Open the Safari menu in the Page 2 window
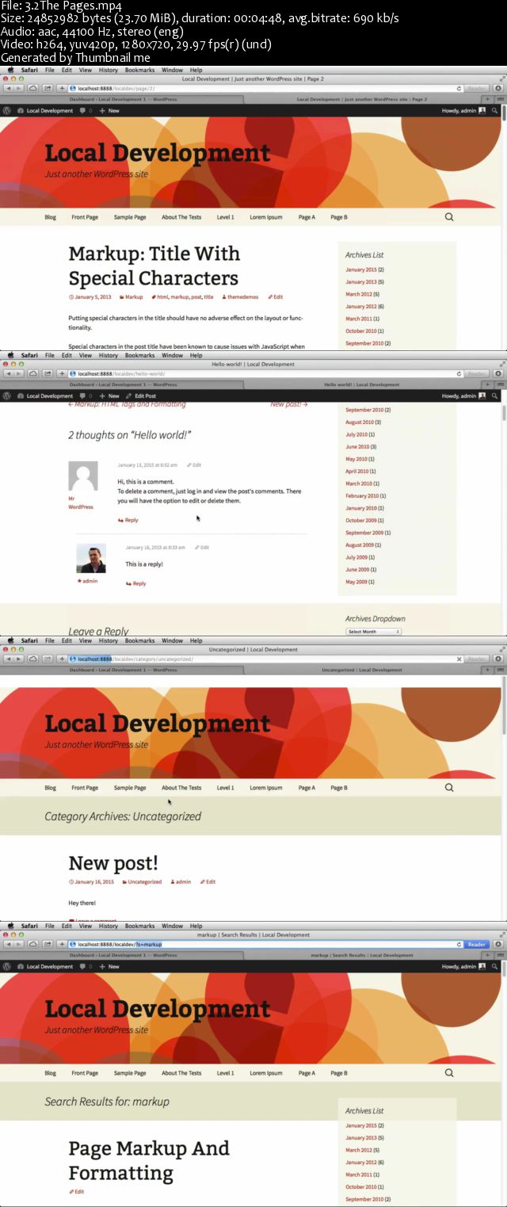 29,70
